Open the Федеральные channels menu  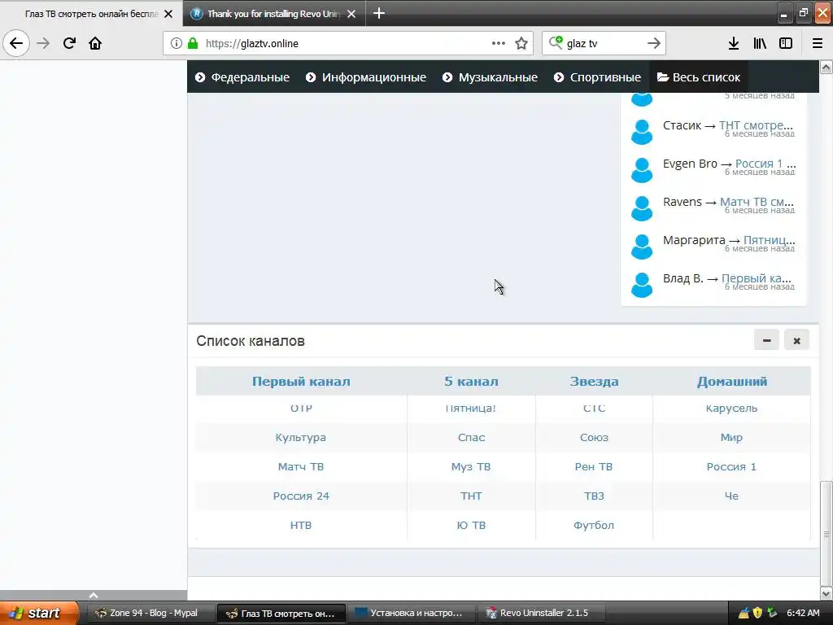click(242, 77)
